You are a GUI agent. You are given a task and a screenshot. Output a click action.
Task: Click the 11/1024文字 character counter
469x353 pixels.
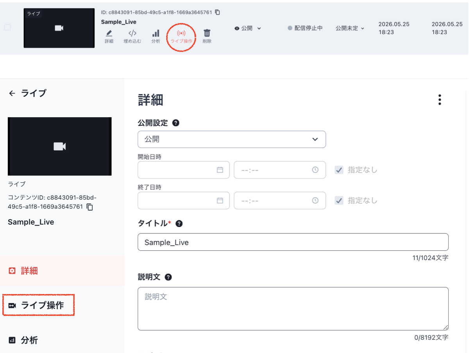(430, 258)
